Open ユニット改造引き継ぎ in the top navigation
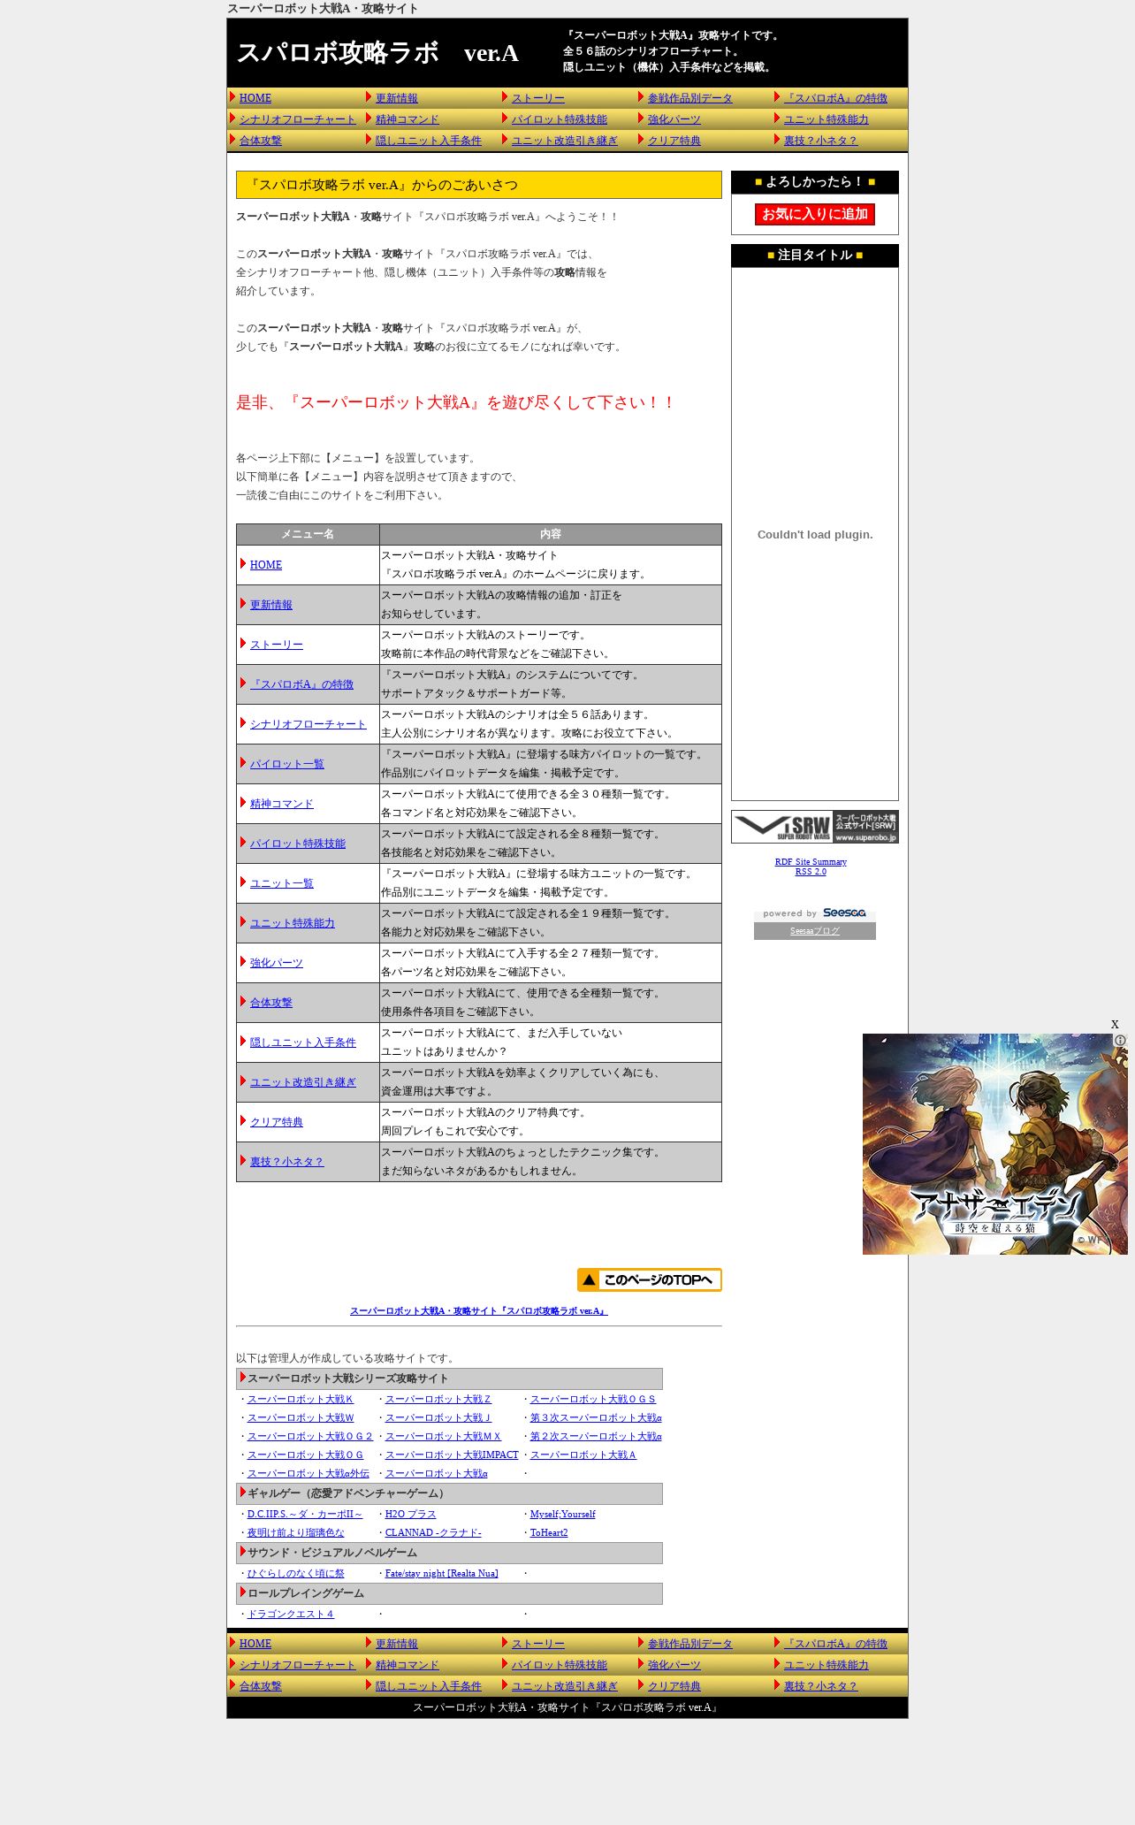 pos(565,141)
